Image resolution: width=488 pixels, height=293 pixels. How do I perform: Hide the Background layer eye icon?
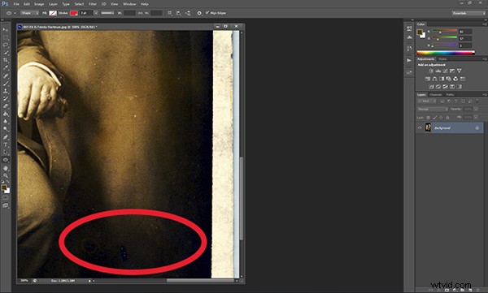(420, 127)
